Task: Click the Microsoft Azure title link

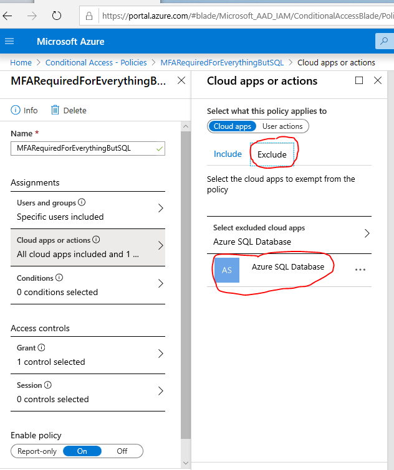Action: click(x=70, y=41)
